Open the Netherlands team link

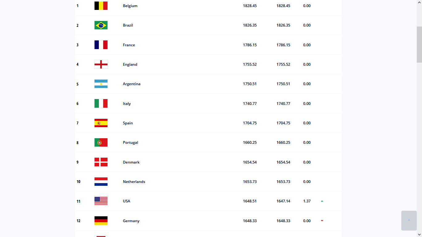click(x=134, y=182)
